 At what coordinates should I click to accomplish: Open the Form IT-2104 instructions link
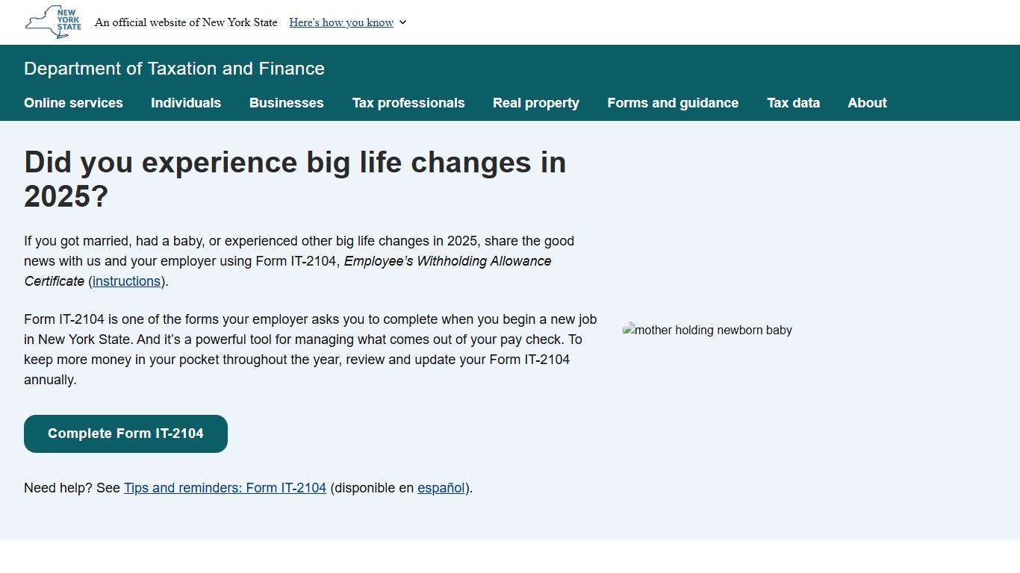coord(126,281)
